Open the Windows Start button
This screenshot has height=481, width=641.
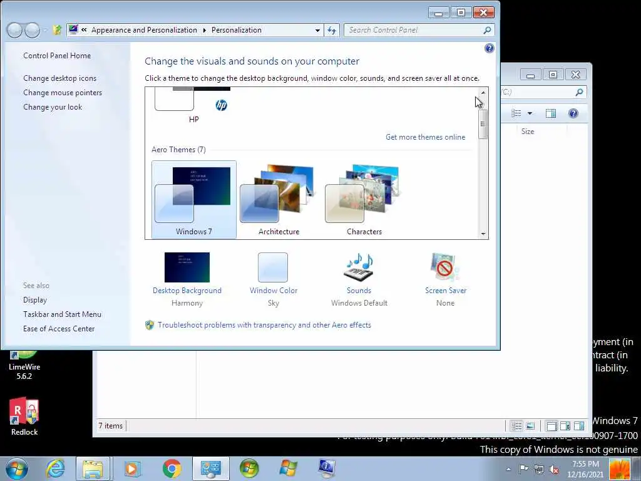tap(17, 468)
